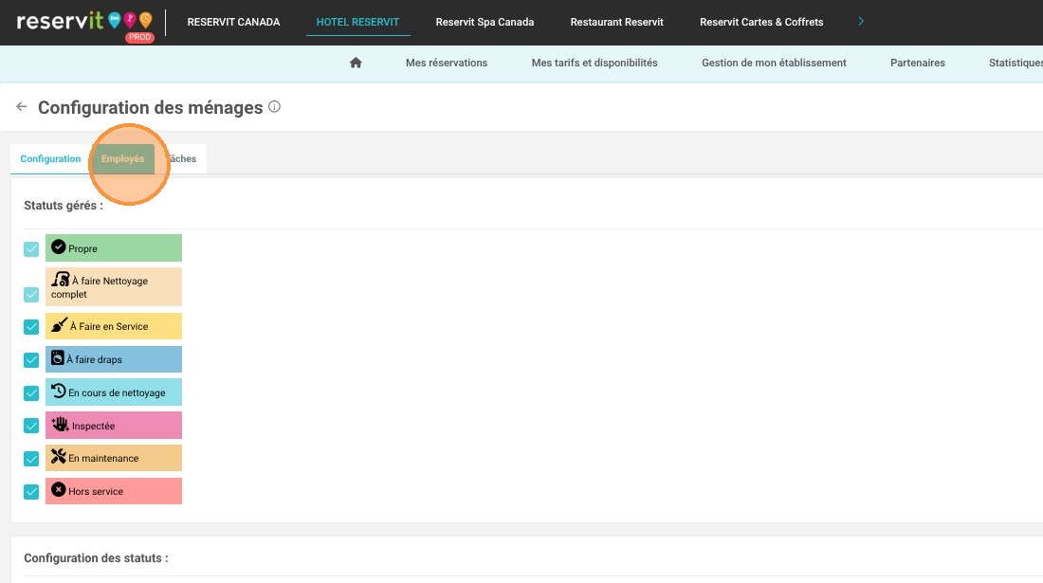Click the Configuration des statuts heading
The width and height of the screenshot is (1043, 583).
[x=97, y=557]
